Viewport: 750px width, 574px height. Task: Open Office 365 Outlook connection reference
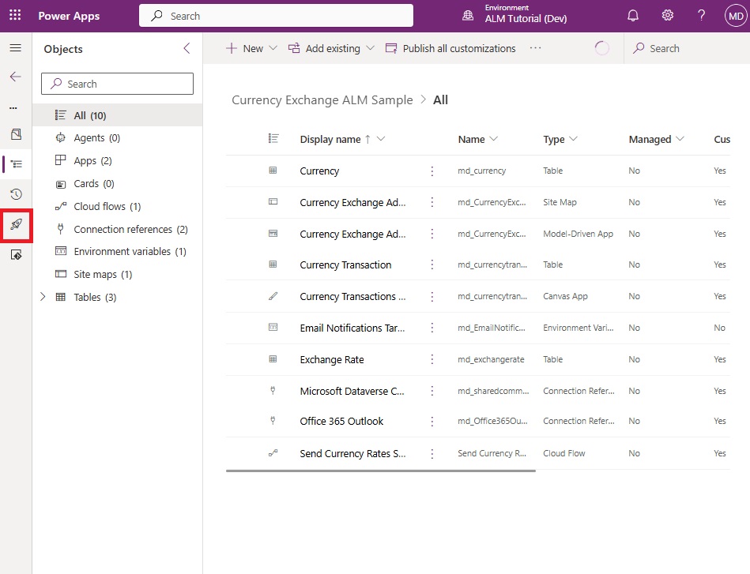[341, 421]
